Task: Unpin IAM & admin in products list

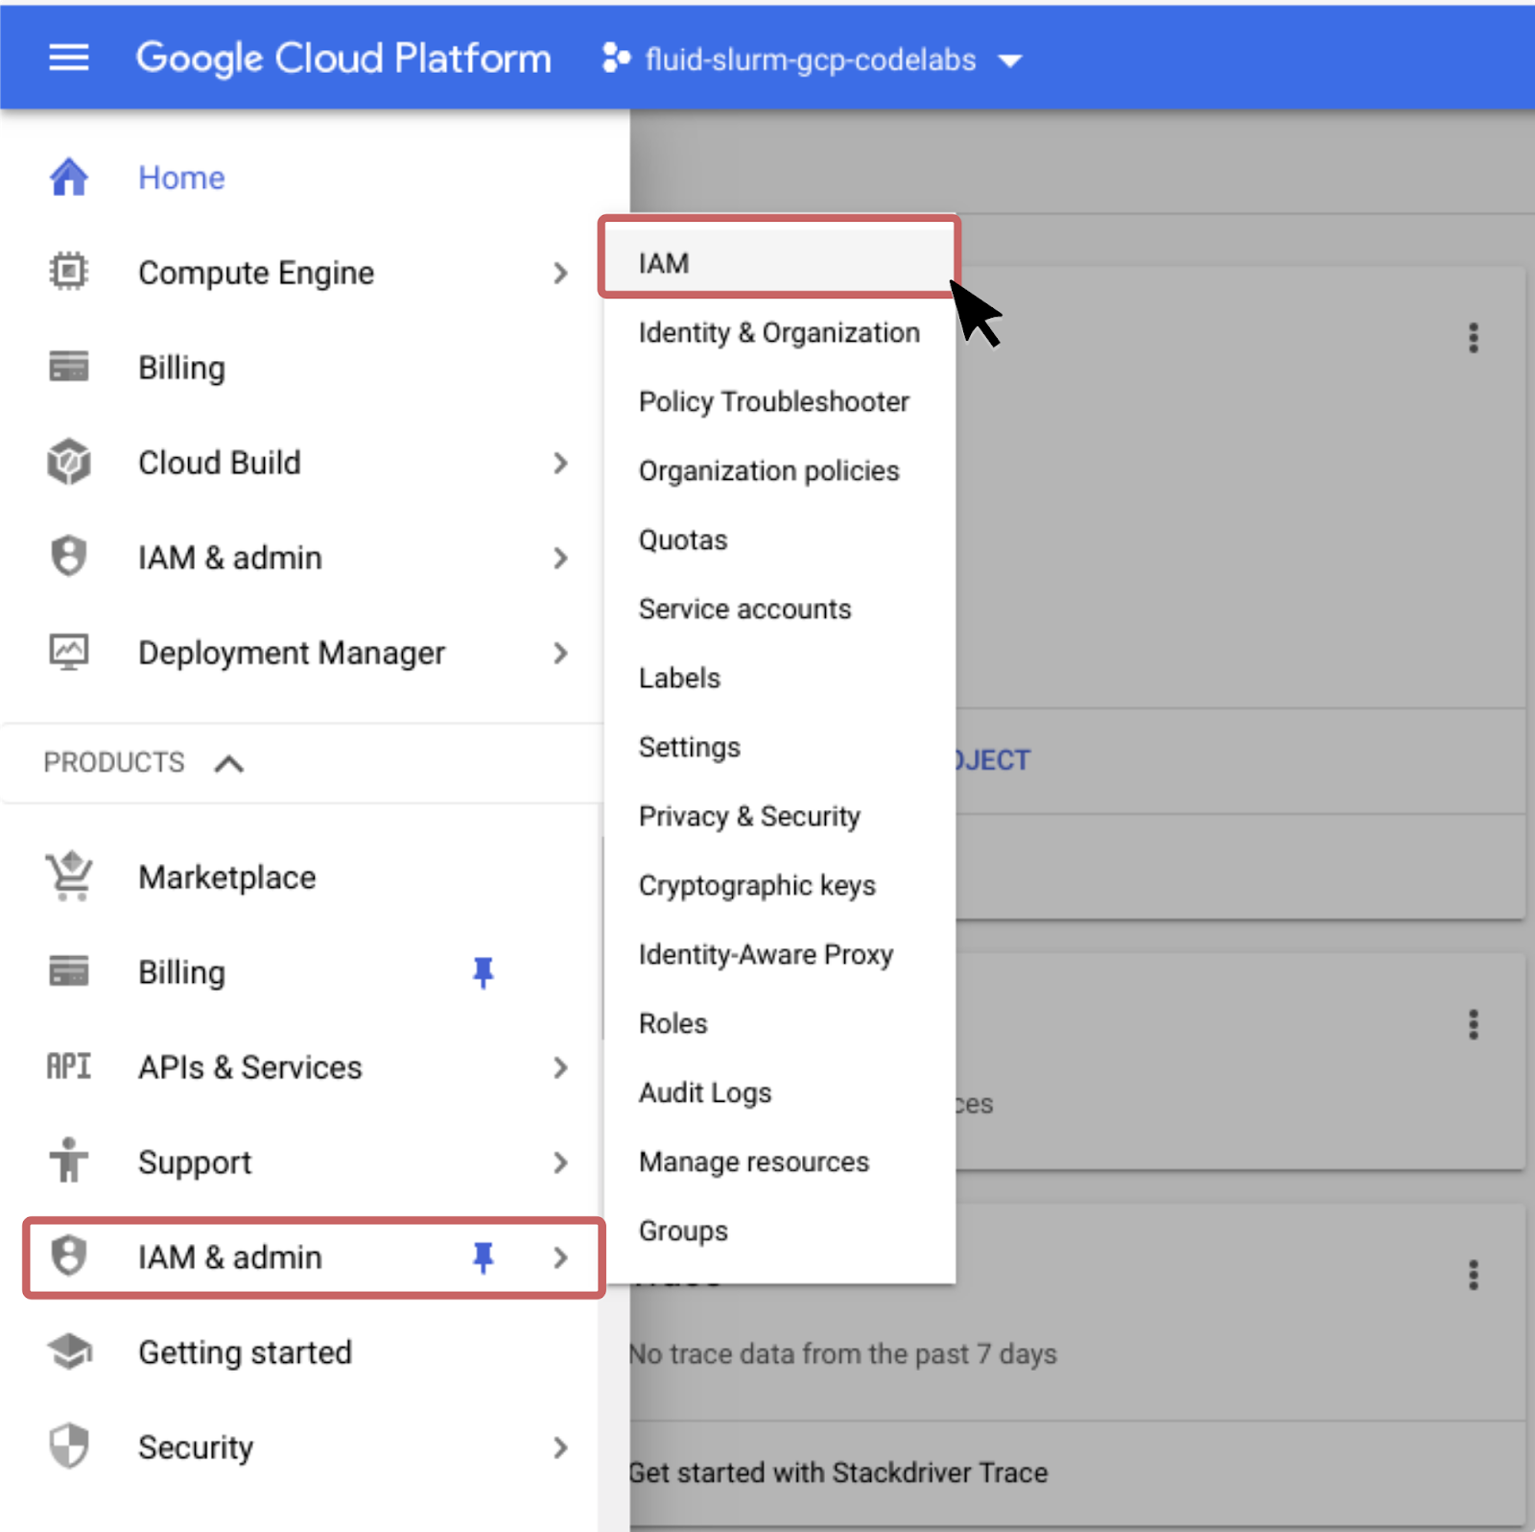Action: pyautogui.click(x=483, y=1257)
